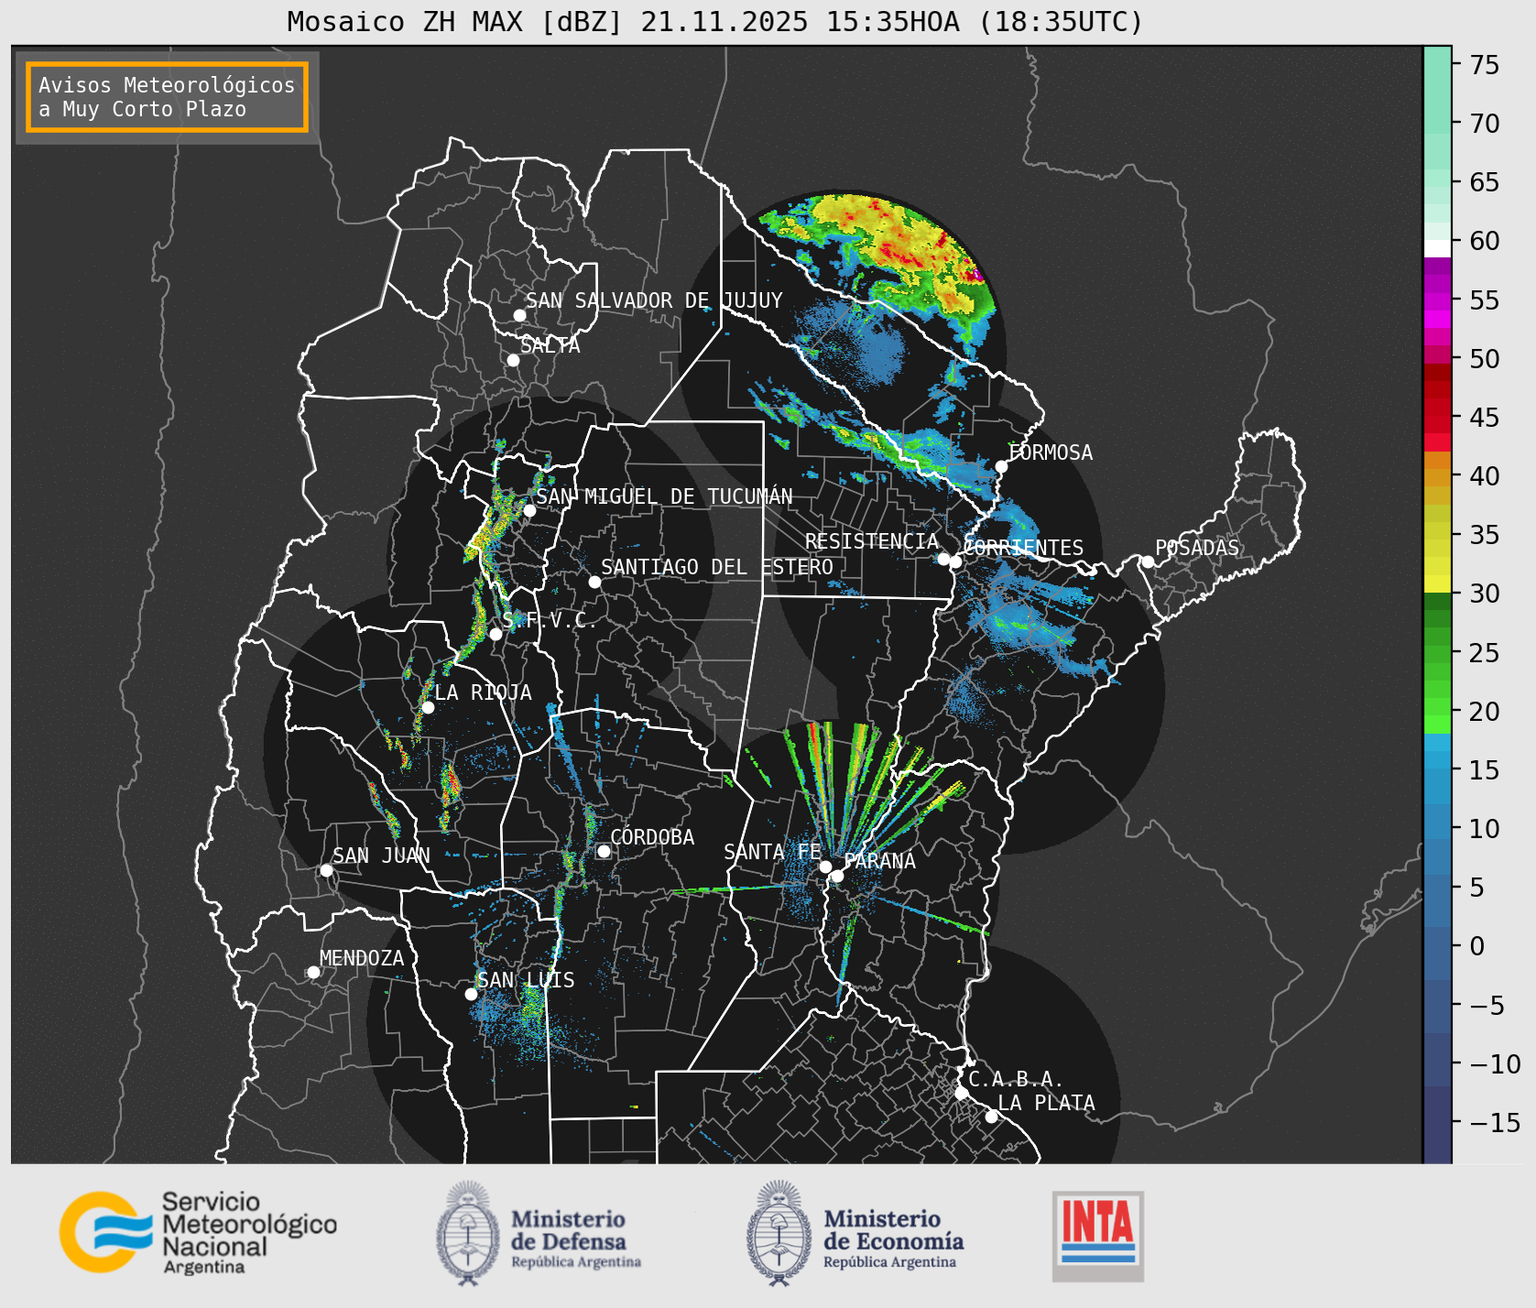Click the 30 dBZ yellow band on color scale
Image resolution: width=1536 pixels, height=1308 pixels.
1437,583
